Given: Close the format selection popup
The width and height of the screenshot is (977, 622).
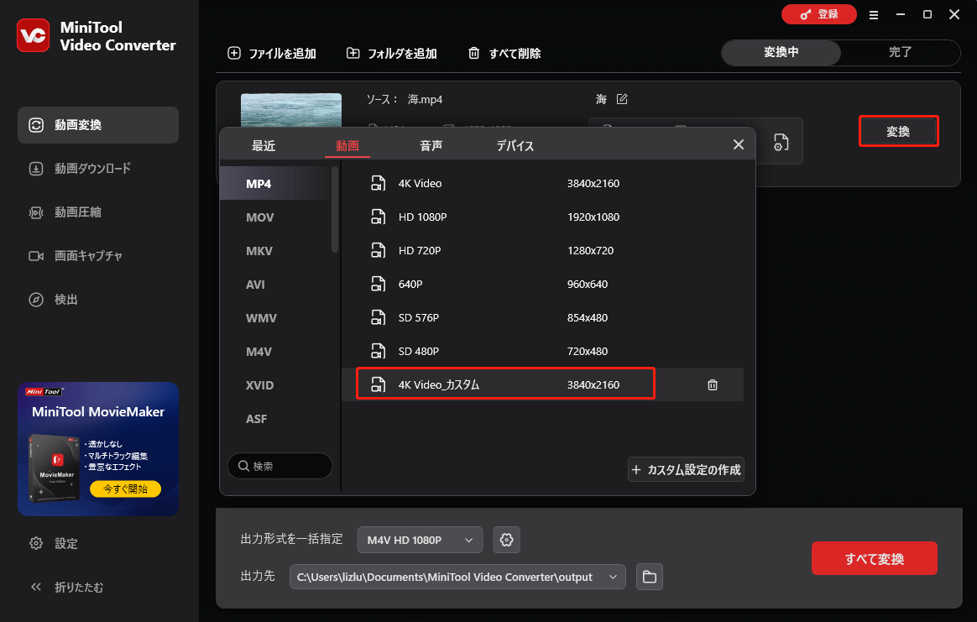Looking at the screenshot, I should 739,144.
